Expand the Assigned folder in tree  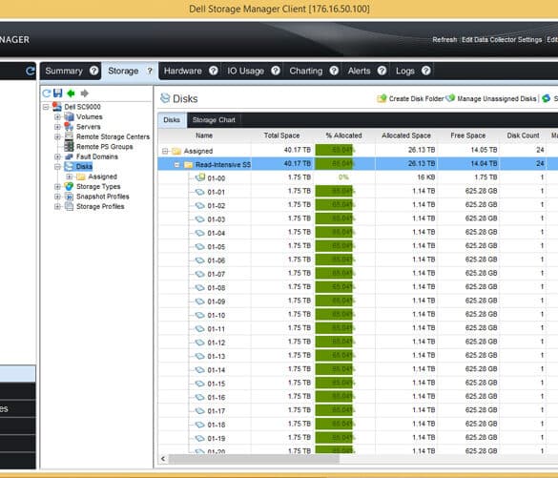69,177
